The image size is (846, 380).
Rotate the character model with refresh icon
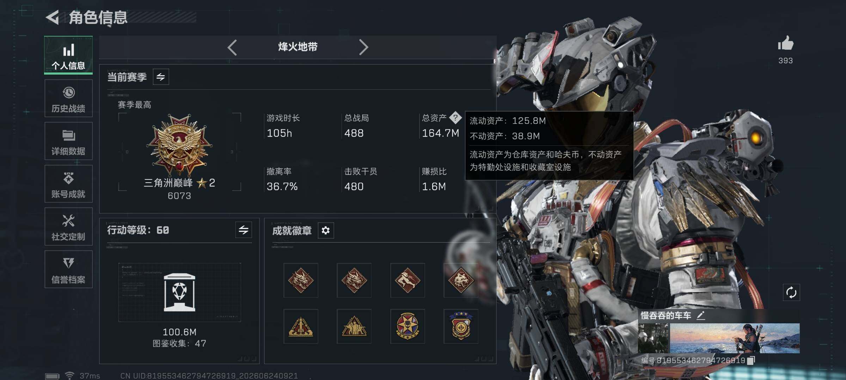pyautogui.click(x=791, y=292)
